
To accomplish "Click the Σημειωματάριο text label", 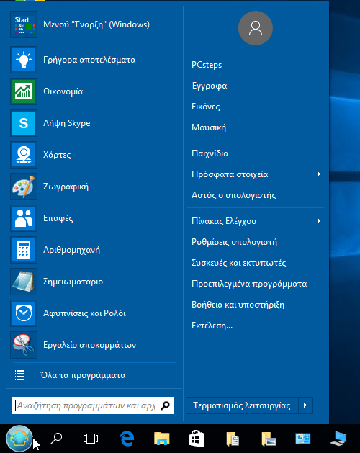I will 73,282.
